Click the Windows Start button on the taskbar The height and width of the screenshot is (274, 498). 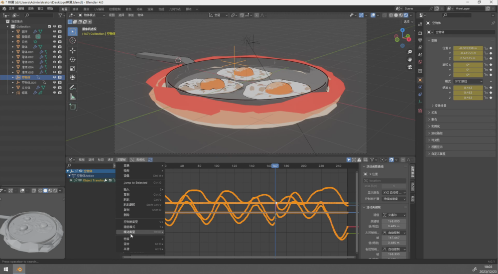tap(6, 269)
